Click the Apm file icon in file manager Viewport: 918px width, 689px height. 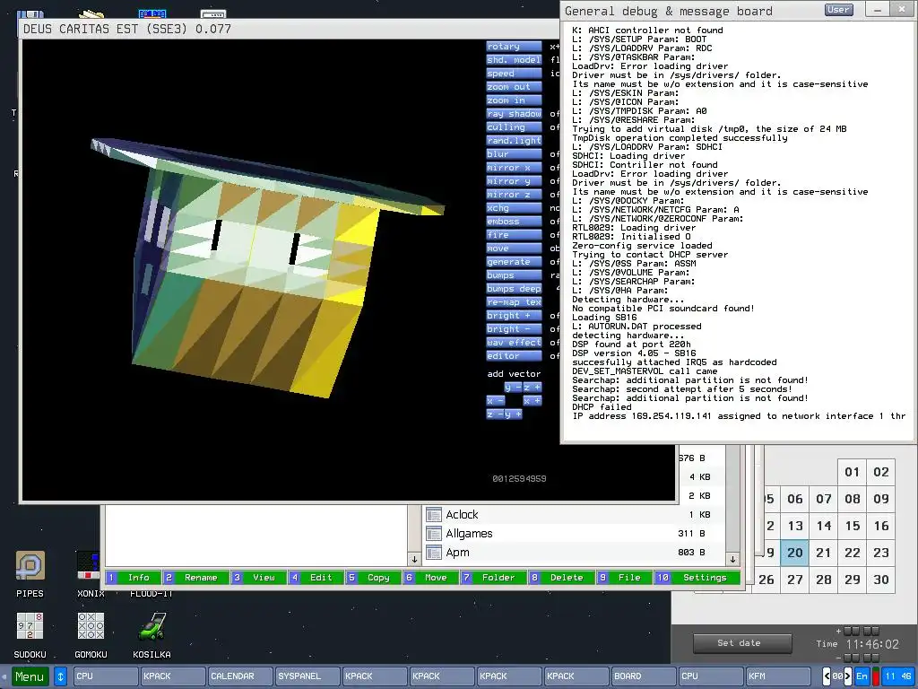[434, 553]
